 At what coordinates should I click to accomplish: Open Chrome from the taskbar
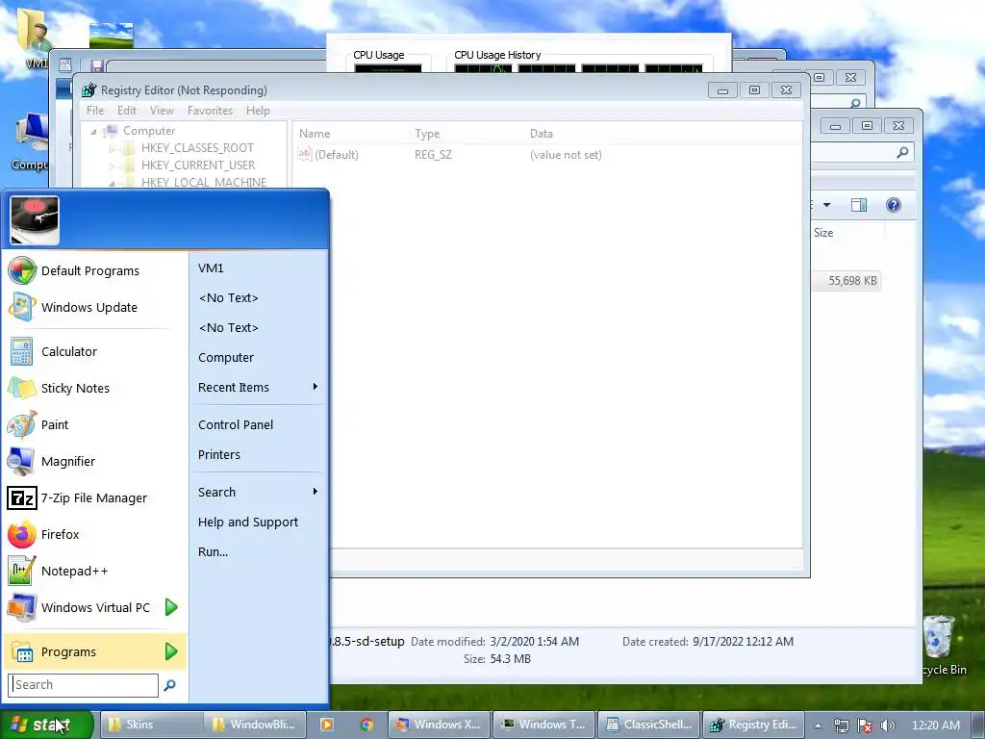point(366,725)
